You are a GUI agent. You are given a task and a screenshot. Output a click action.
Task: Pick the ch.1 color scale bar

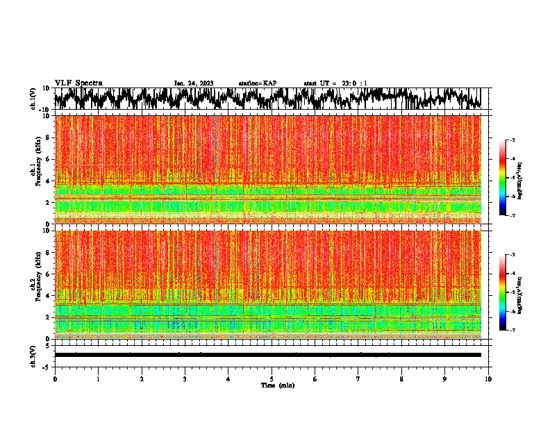(x=502, y=178)
